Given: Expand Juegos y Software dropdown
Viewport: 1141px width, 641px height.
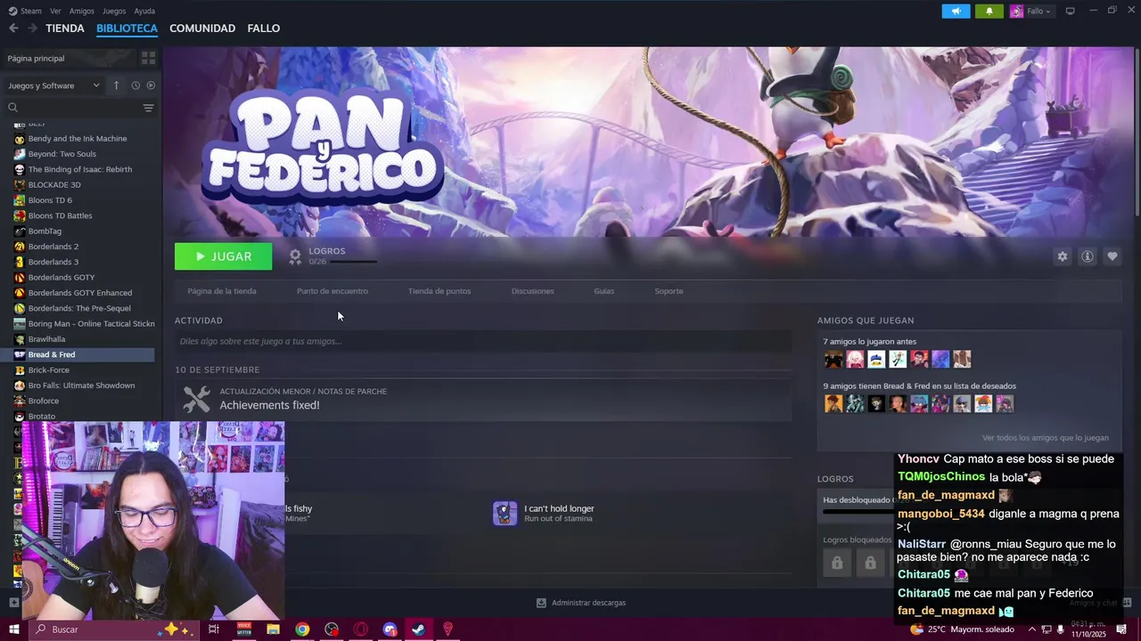Looking at the screenshot, I should 54,85.
